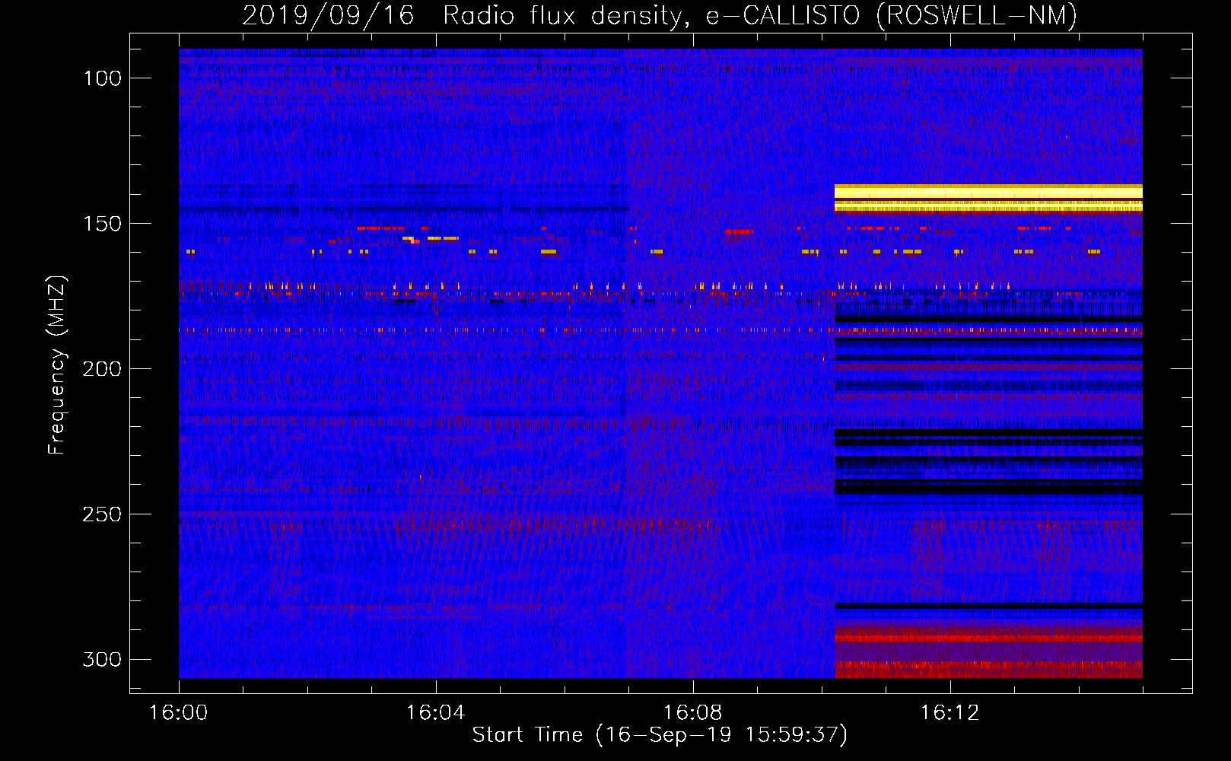Click the red band at the spectrogram bottom right

tap(988, 670)
